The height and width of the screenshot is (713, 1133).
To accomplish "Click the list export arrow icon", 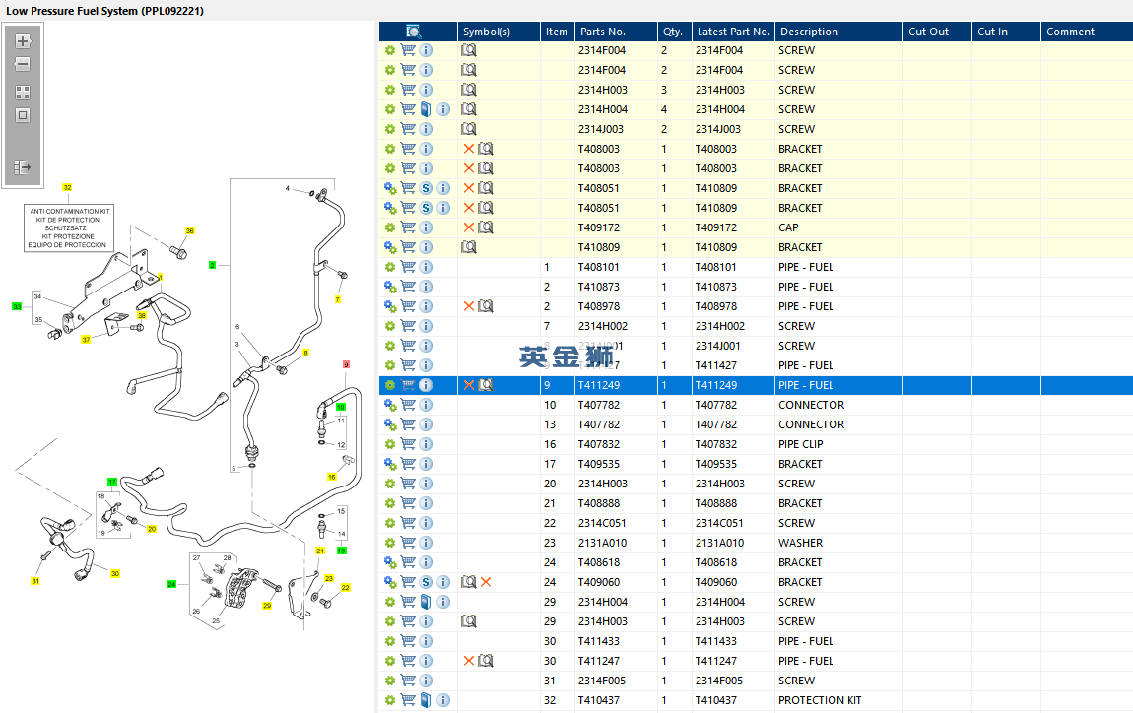I will coord(23,168).
